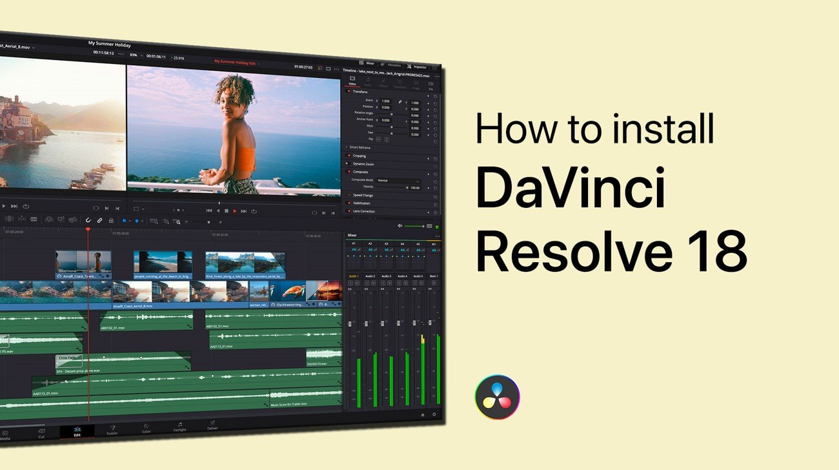Screen dimensions: 839x470
Task: Enable Stabilization in the Inspector
Action: click(347, 203)
